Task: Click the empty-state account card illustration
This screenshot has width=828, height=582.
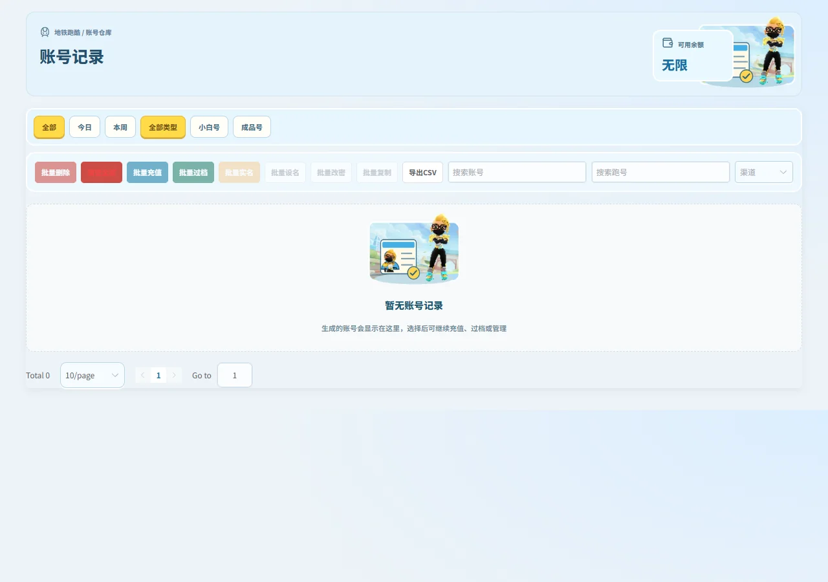Action: [414, 250]
